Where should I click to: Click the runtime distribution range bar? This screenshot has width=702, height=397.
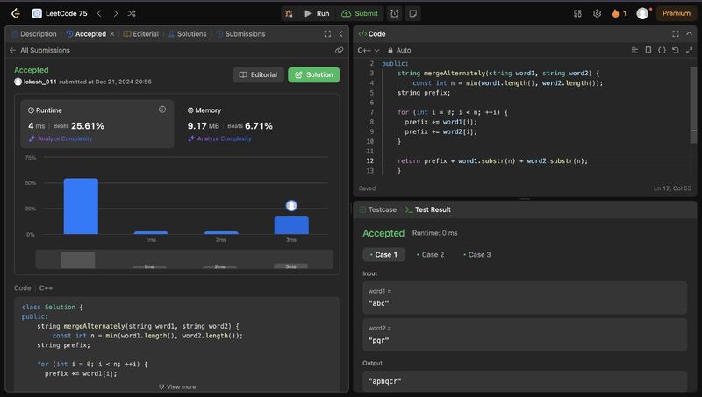click(x=184, y=259)
